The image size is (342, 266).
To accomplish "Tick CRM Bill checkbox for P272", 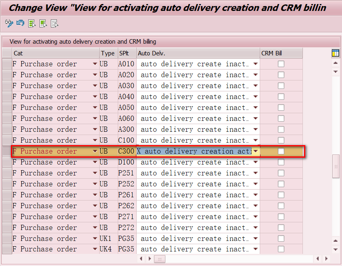I will click(x=281, y=228).
